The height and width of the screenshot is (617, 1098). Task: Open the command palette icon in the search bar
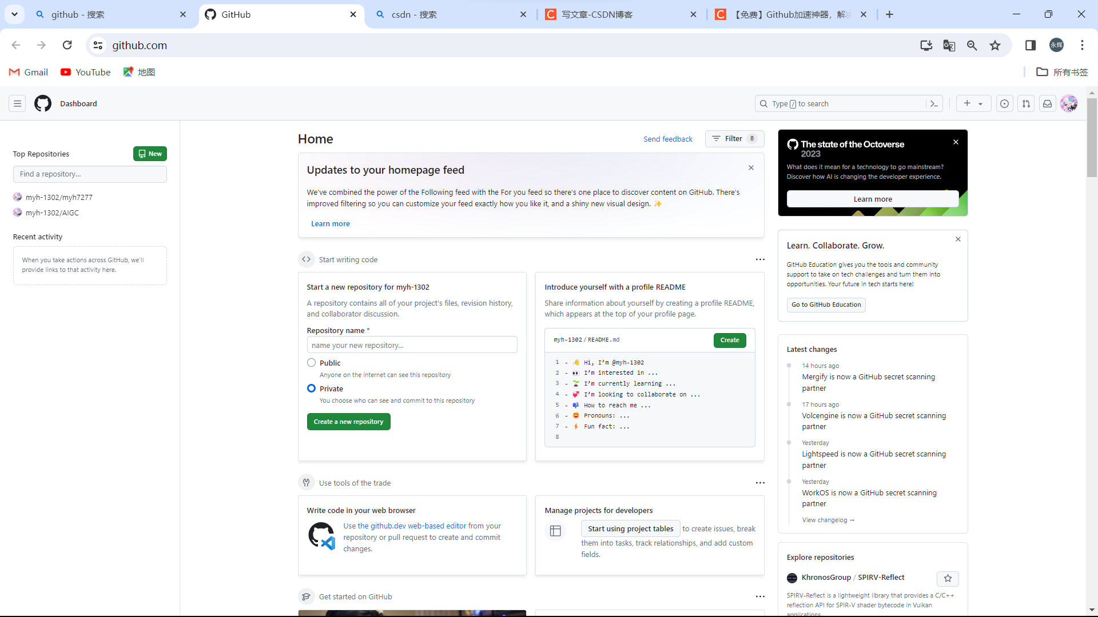tap(934, 103)
